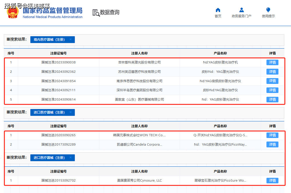Click registrant 凯德朗公司Candela Corpora...
This screenshot has height=193, width=291.
139,144
